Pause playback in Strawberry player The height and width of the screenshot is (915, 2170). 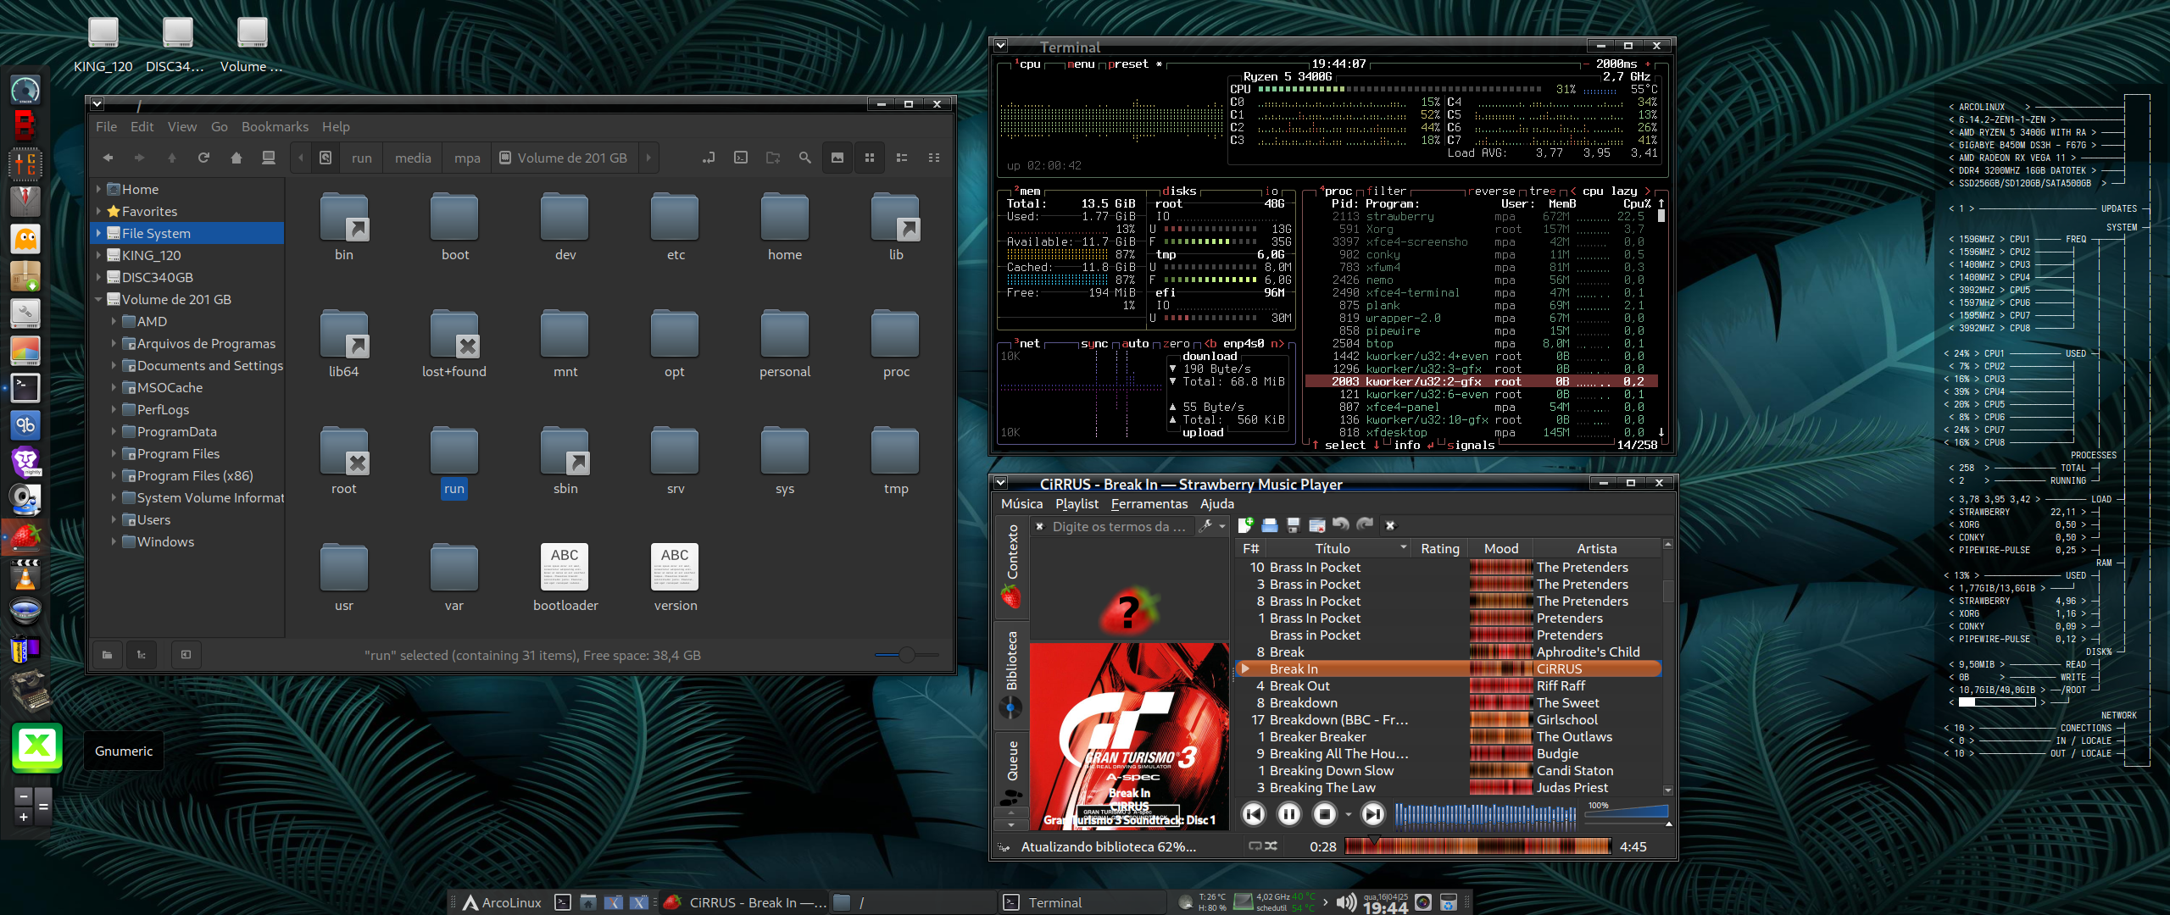(x=1288, y=814)
